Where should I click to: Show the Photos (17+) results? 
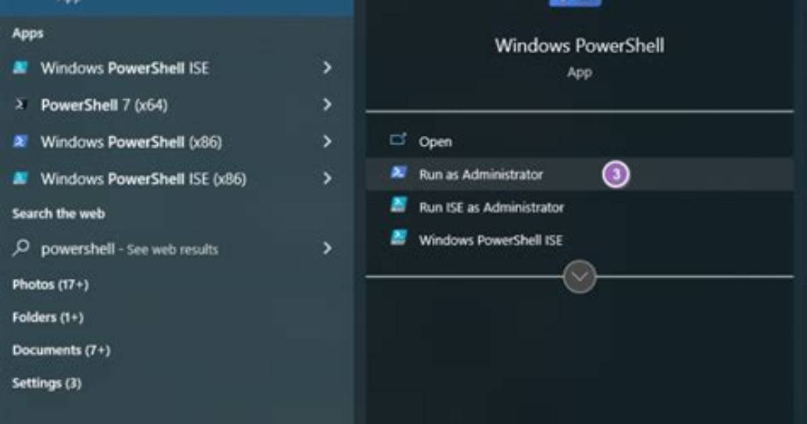tap(51, 284)
